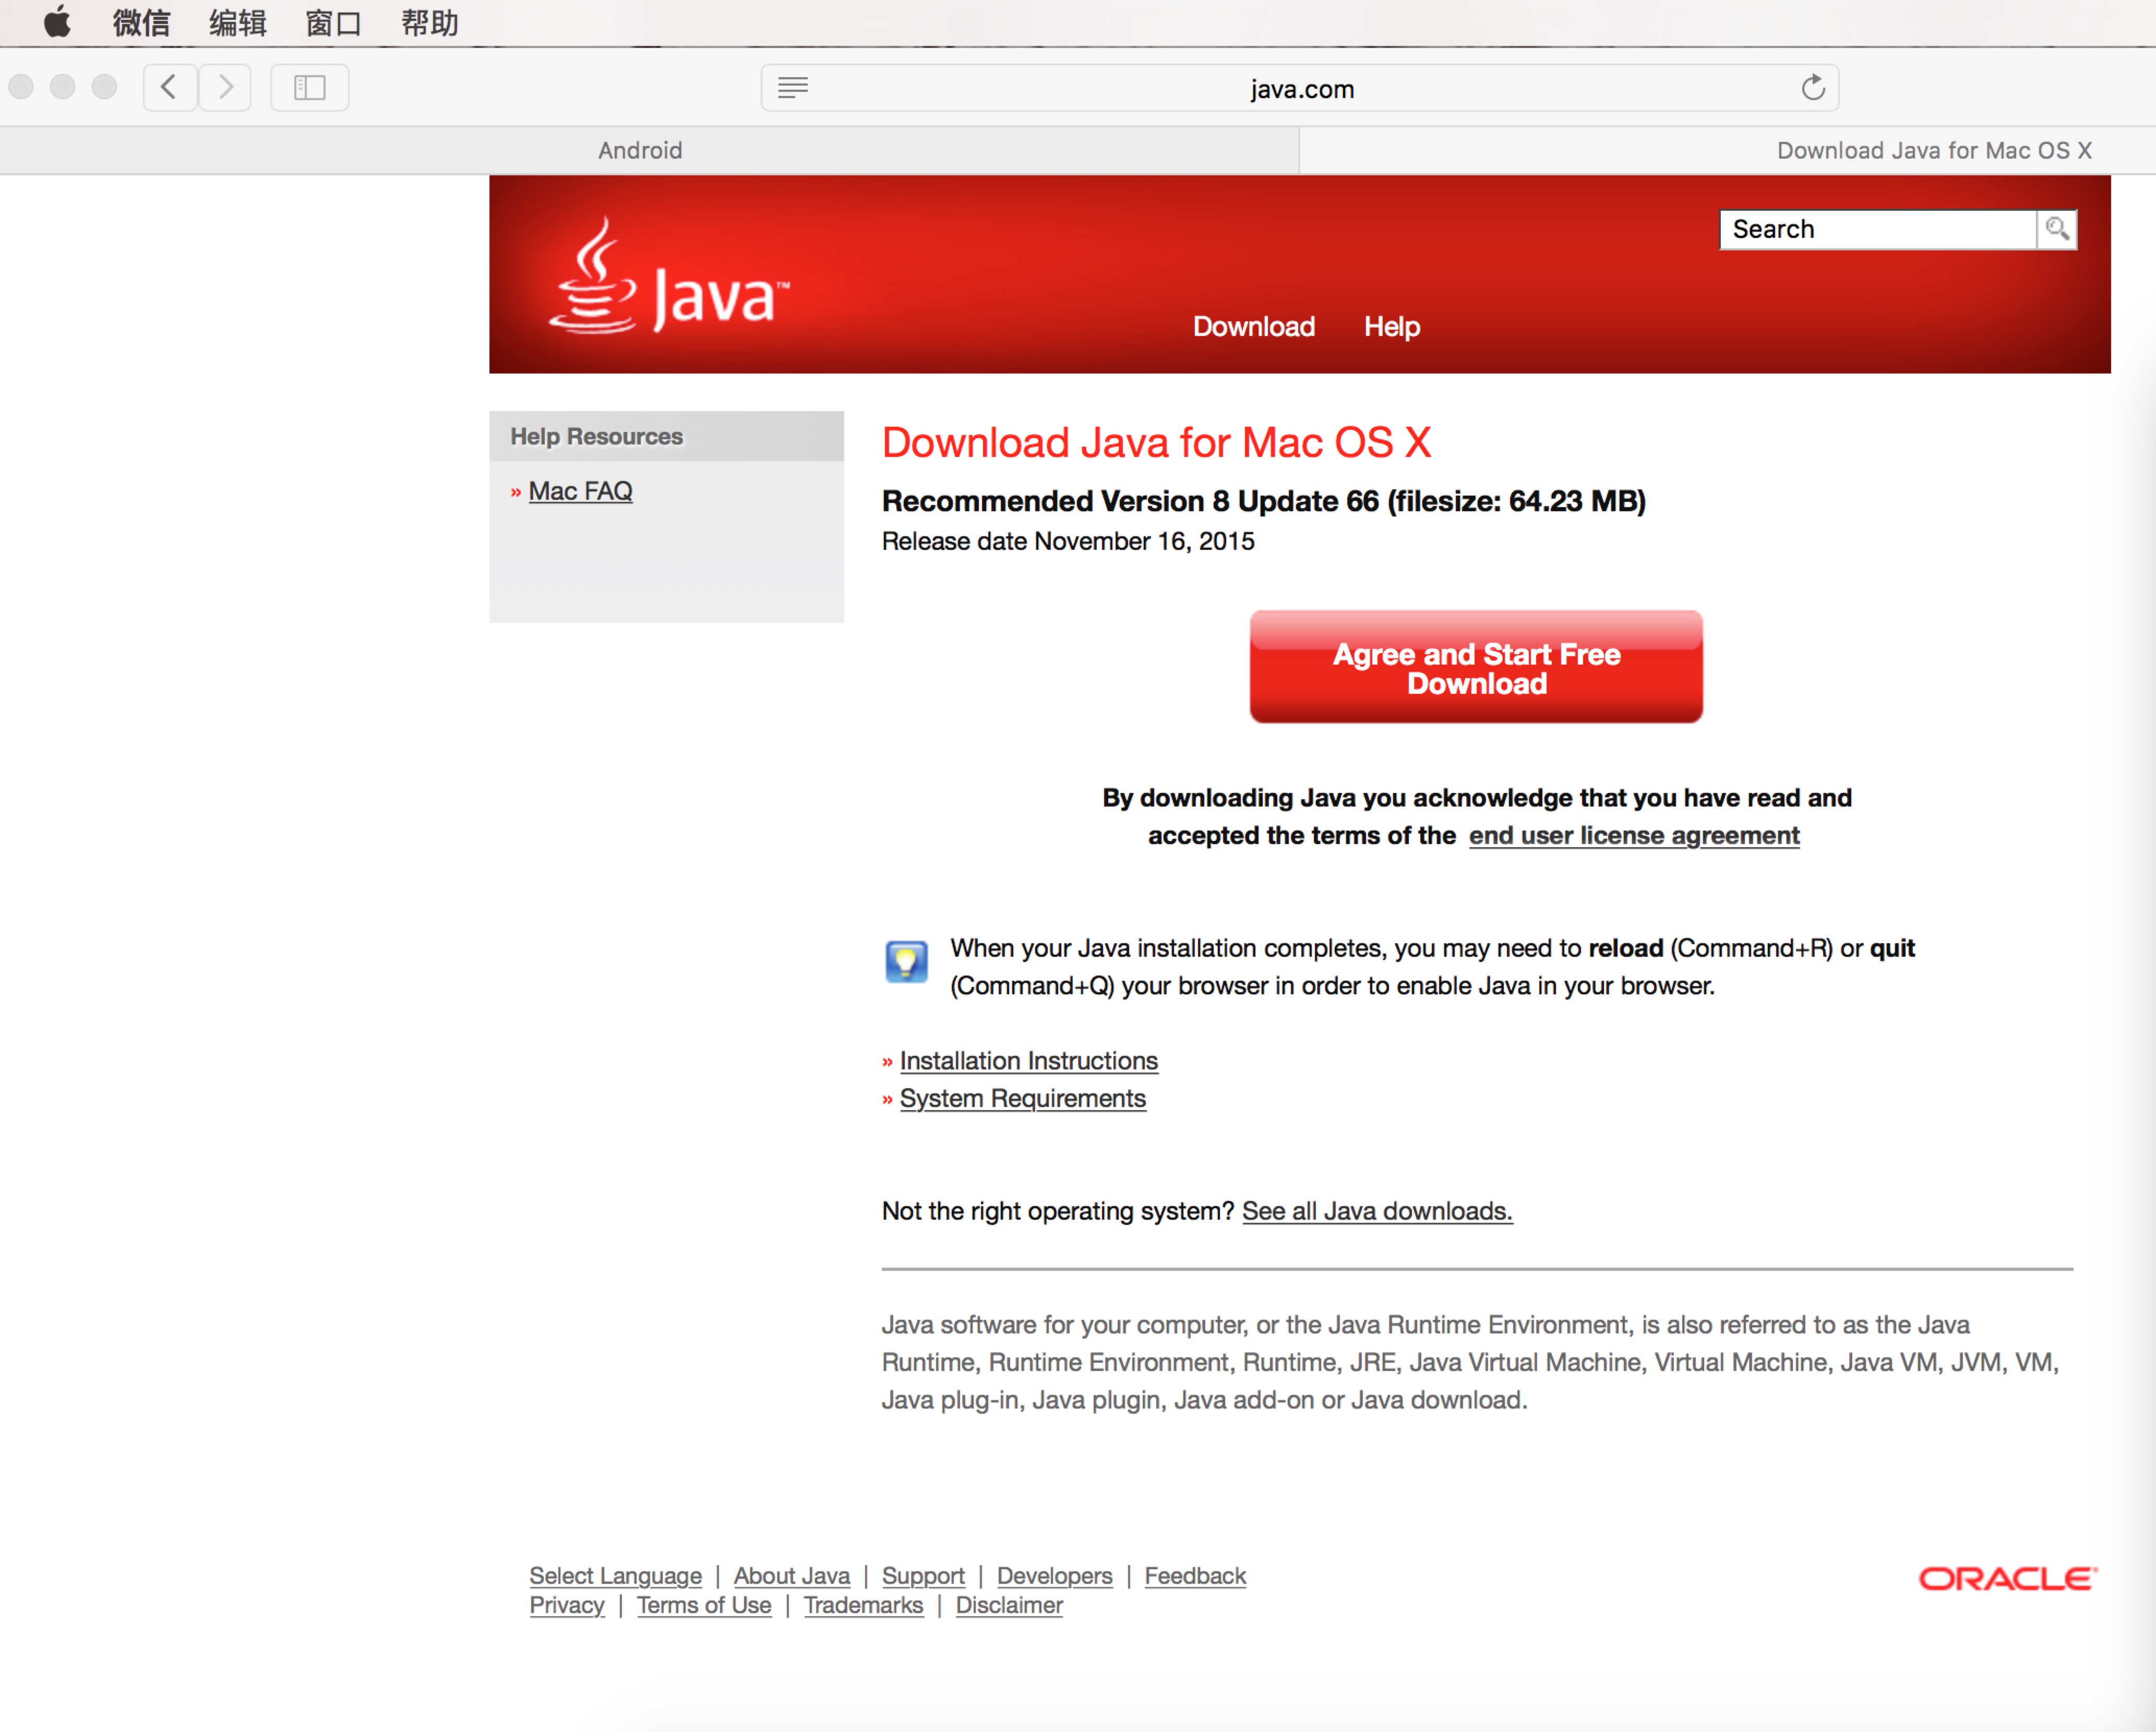2156x1732 pixels.
Task: Go back with the browser back arrow
Action: (169, 87)
